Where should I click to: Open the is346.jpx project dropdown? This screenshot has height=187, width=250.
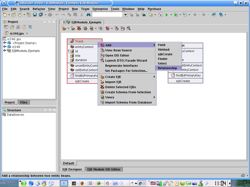tap(27, 33)
